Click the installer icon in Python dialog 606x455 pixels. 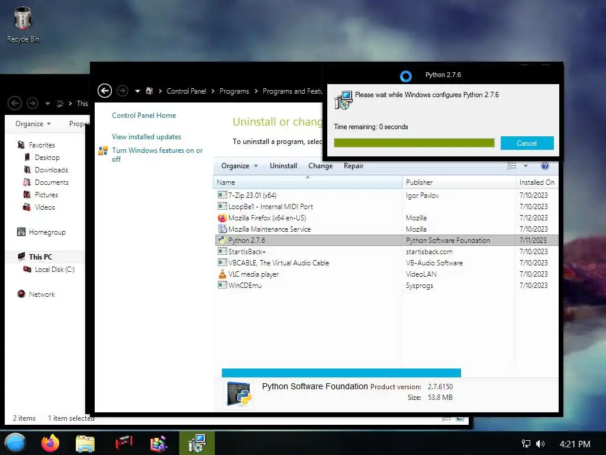(x=343, y=100)
